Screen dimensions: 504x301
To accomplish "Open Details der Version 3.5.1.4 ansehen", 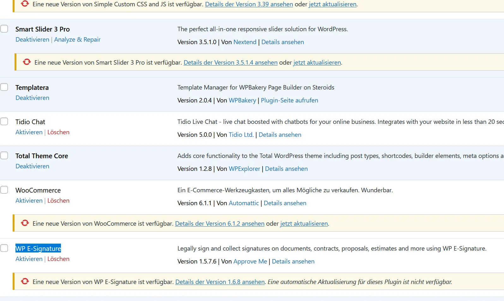I will pyautogui.click(x=231, y=62).
